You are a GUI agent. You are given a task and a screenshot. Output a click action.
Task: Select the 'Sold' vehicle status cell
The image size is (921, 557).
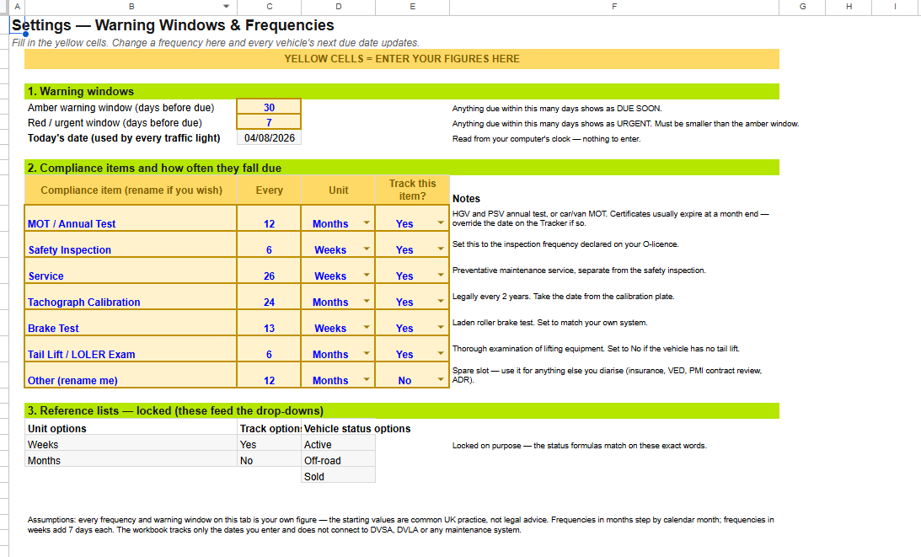click(x=339, y=476)
